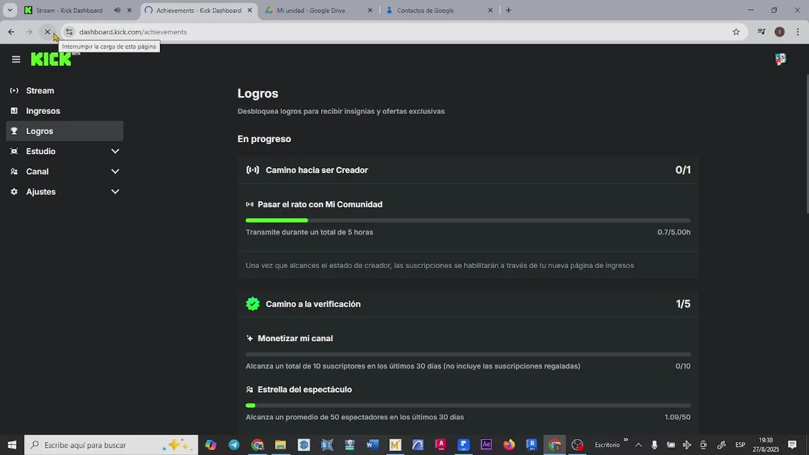Go back to the previous page
The width and height of the screenshot is (809, 455).
point(11,32)
